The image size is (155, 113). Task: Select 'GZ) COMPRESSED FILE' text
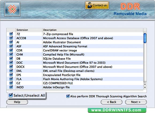(58, 83)
